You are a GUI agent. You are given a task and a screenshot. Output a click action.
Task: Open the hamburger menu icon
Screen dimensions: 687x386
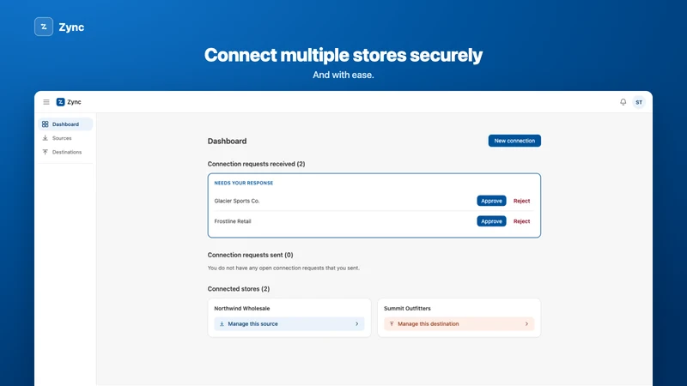(46, 102)
